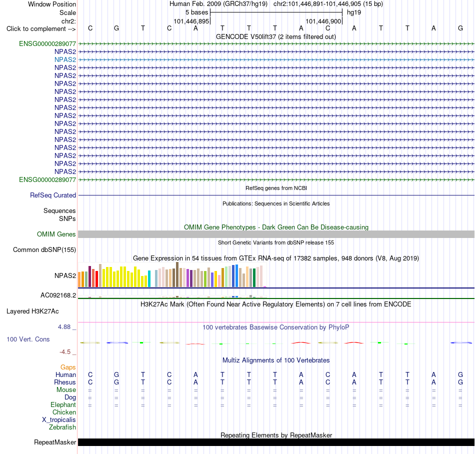This screenshot has height=454, width=475.
Task: Click the Human alignment row label
Action: (x=65, y=375)
